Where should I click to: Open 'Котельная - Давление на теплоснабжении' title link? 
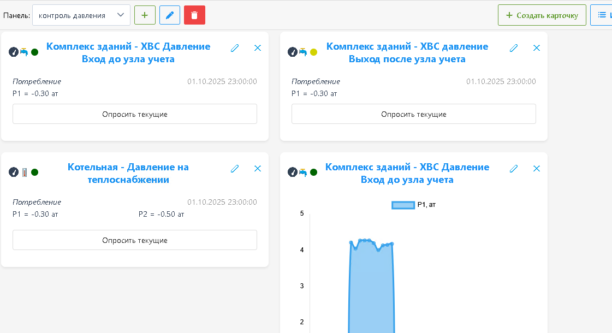click(x=128, y=173)
